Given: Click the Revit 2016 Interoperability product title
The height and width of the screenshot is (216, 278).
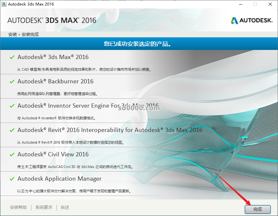Looking at the screenshot, I should point(110,130).
